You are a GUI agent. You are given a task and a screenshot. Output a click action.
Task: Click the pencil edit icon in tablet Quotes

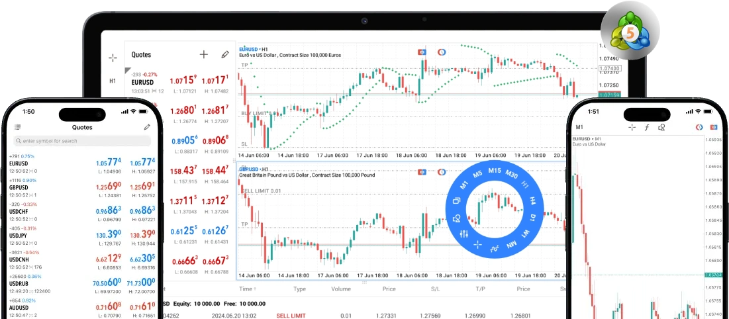pos(225,54)
